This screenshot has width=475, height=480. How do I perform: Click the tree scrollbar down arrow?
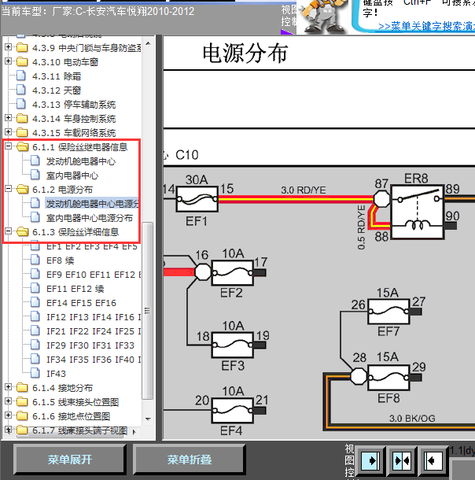click(148, 419)
